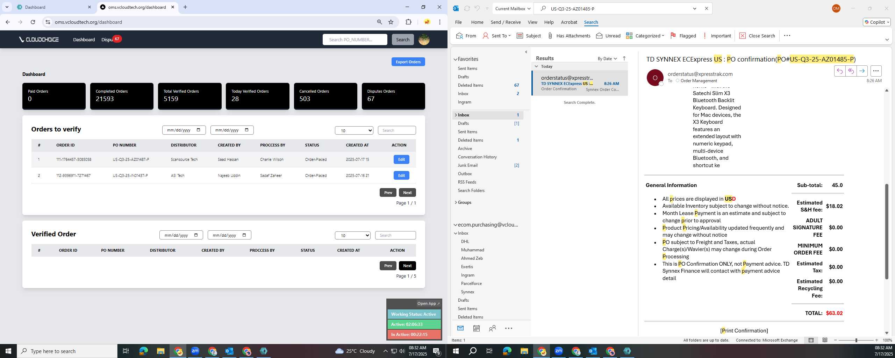Click Next in Verified Order pagination
The width and height of the screenshot is (895, 358).
[407, 266]
